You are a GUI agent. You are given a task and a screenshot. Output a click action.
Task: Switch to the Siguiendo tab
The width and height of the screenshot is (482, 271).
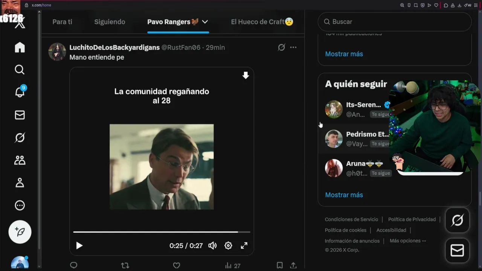pyautogui.click(x=110, y=22)
